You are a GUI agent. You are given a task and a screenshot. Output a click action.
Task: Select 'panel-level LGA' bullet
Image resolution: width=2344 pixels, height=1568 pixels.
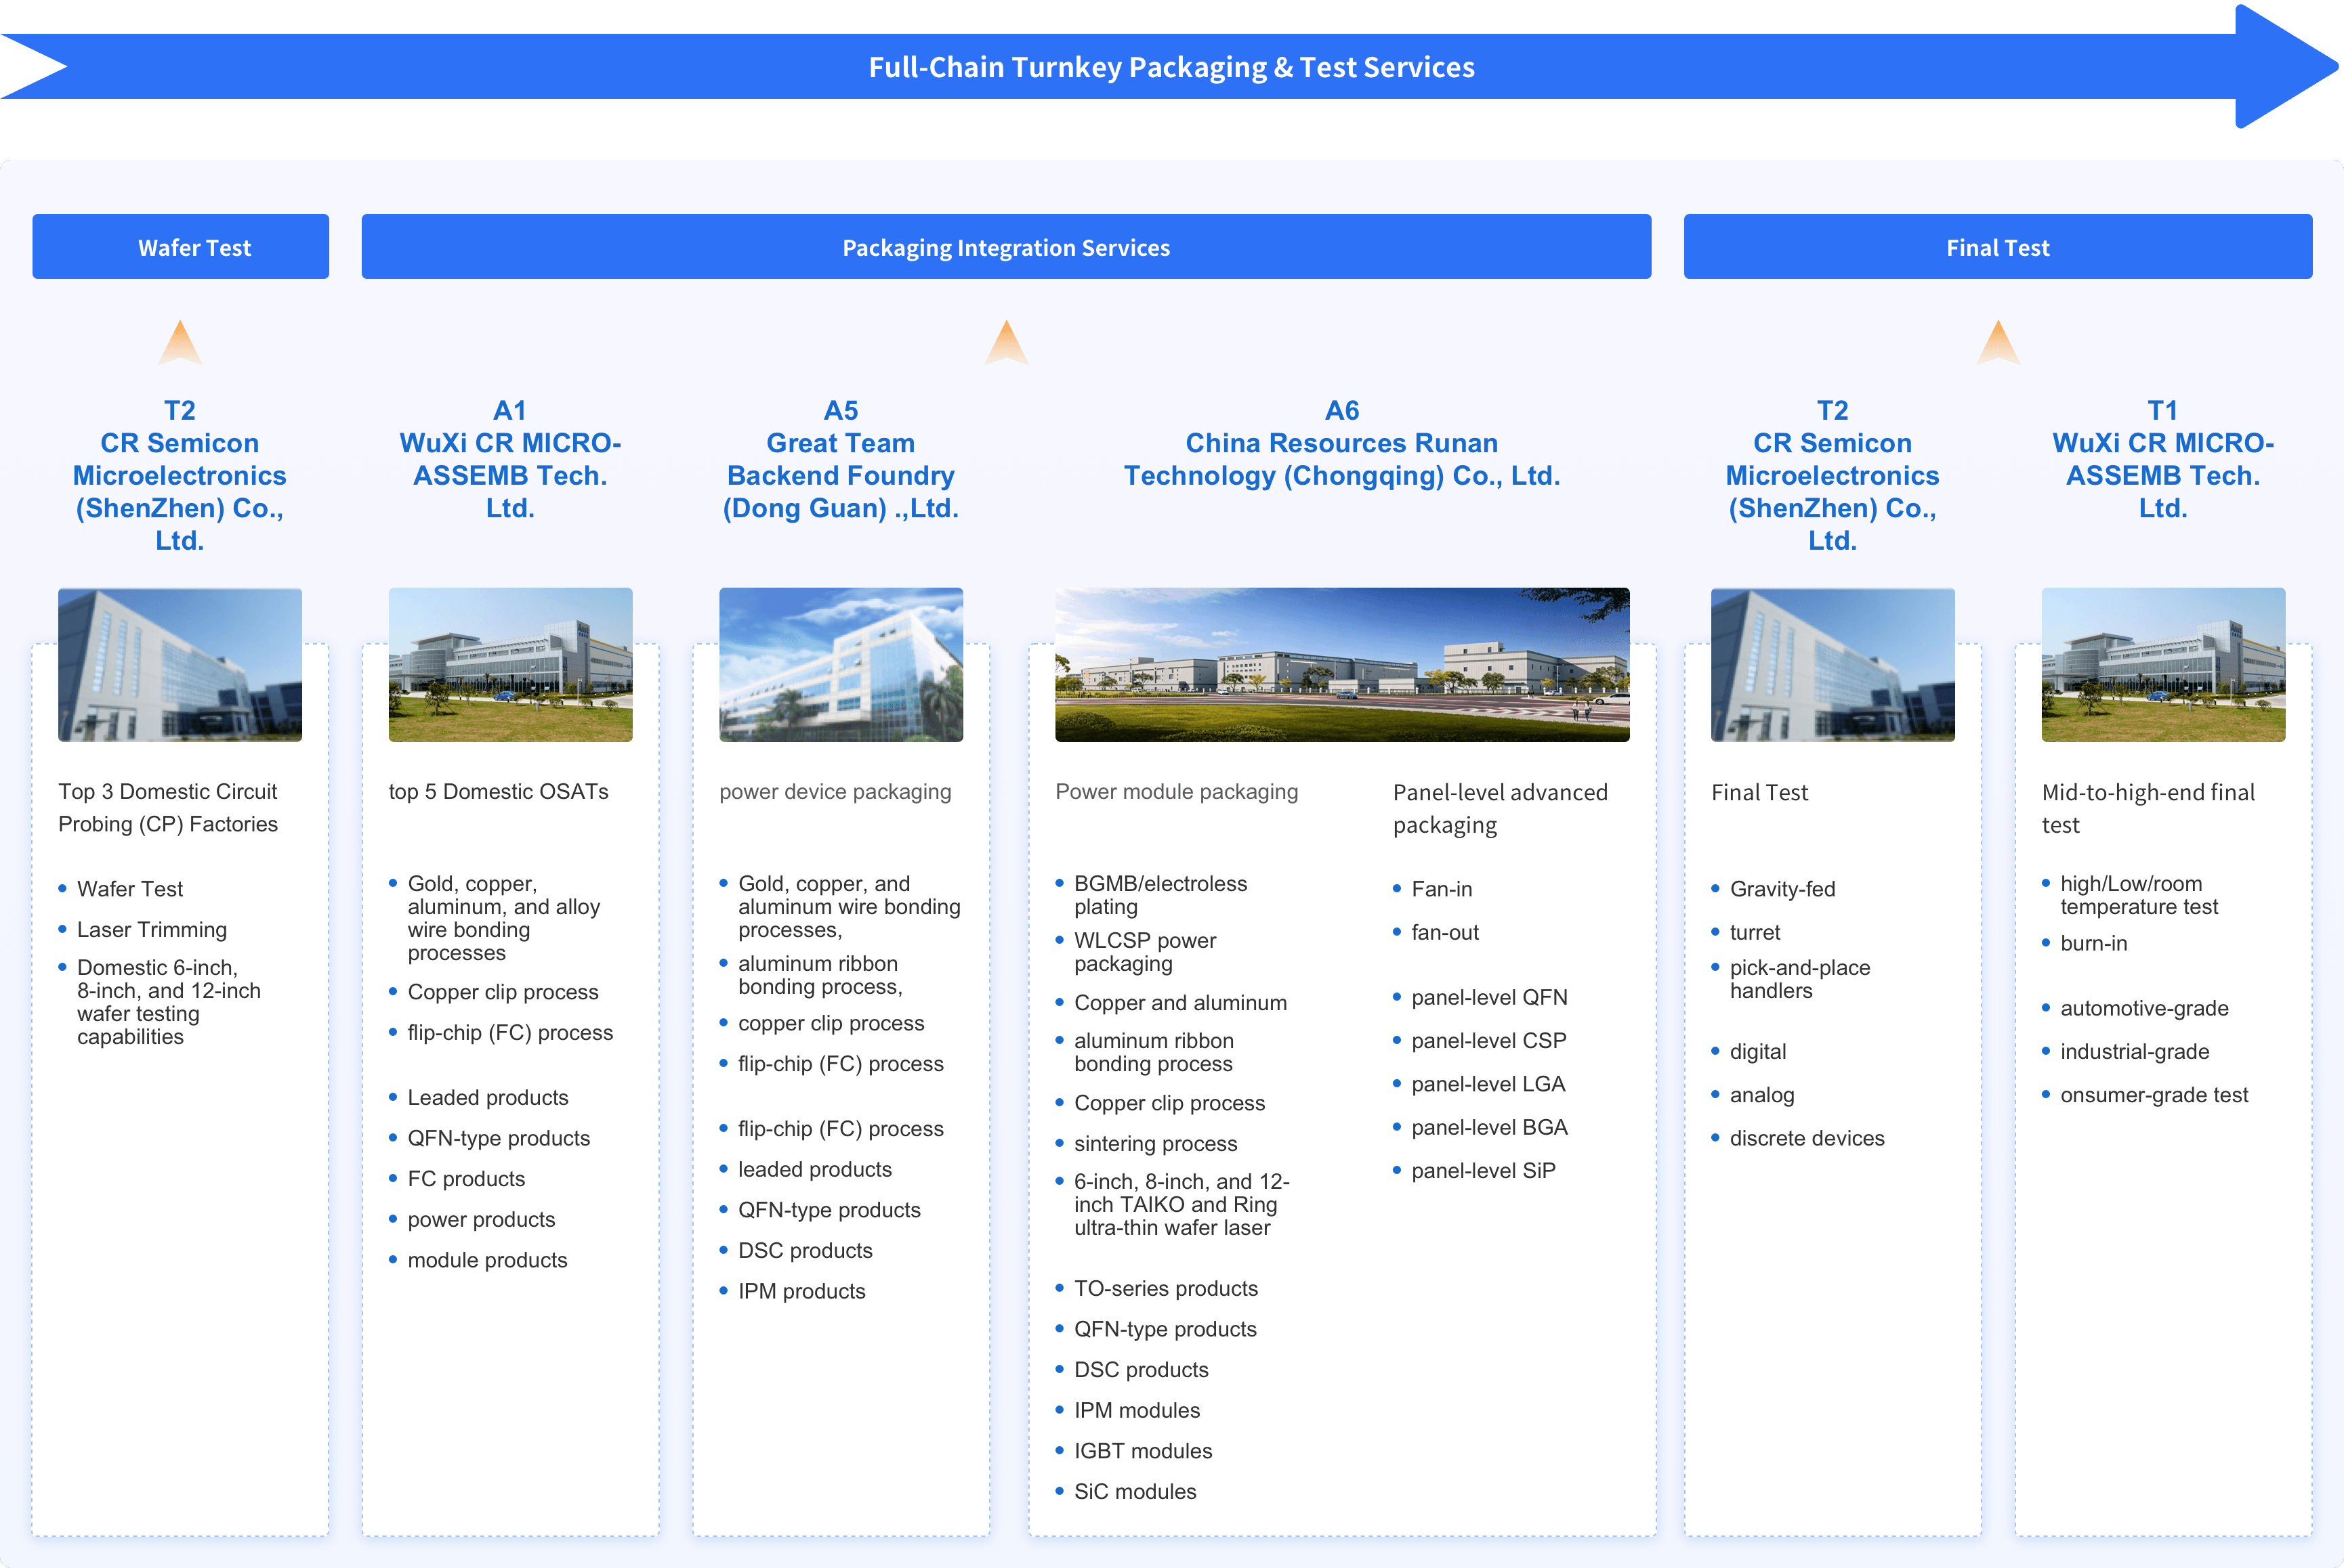pyautogui.click(x=1488, y=1084)
